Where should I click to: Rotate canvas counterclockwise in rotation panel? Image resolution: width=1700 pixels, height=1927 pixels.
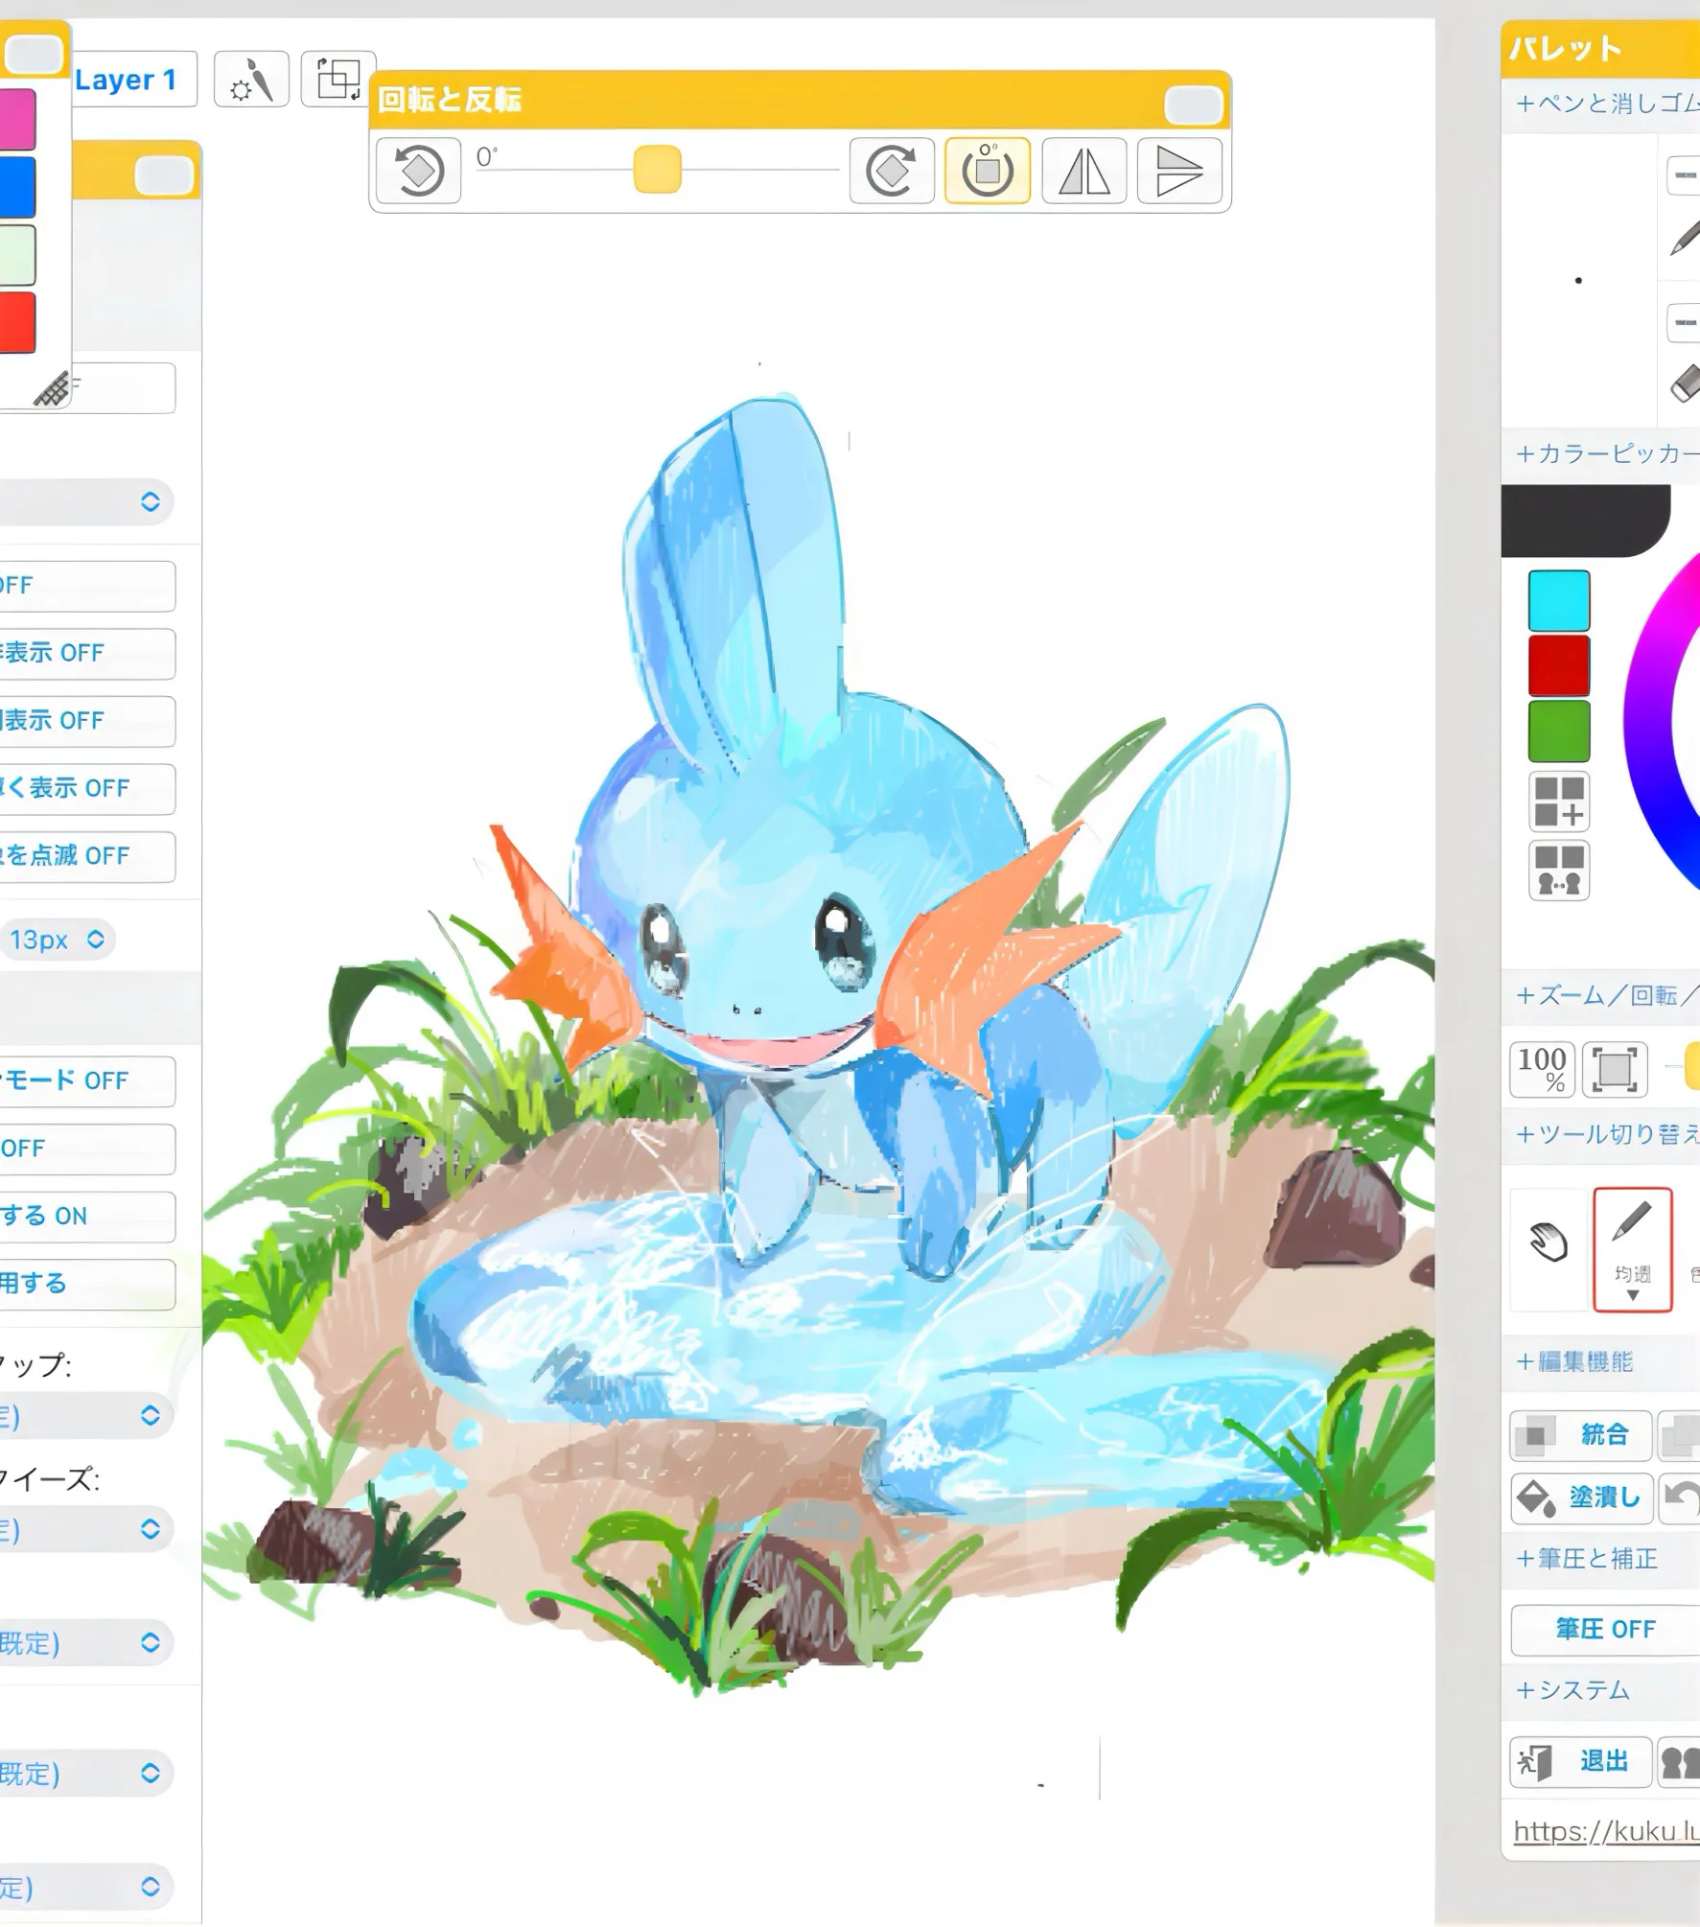click(419, 171)
